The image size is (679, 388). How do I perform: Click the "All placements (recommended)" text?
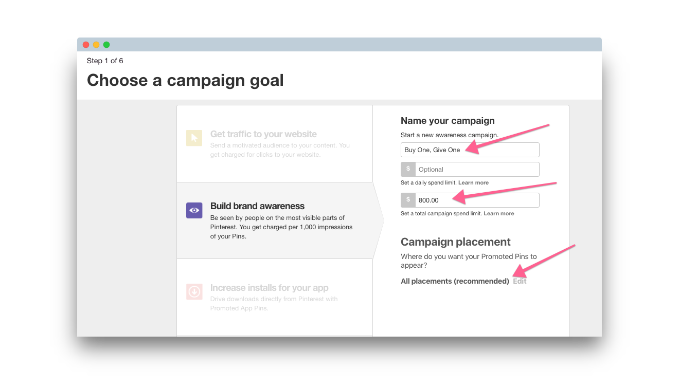click(455, 281)
